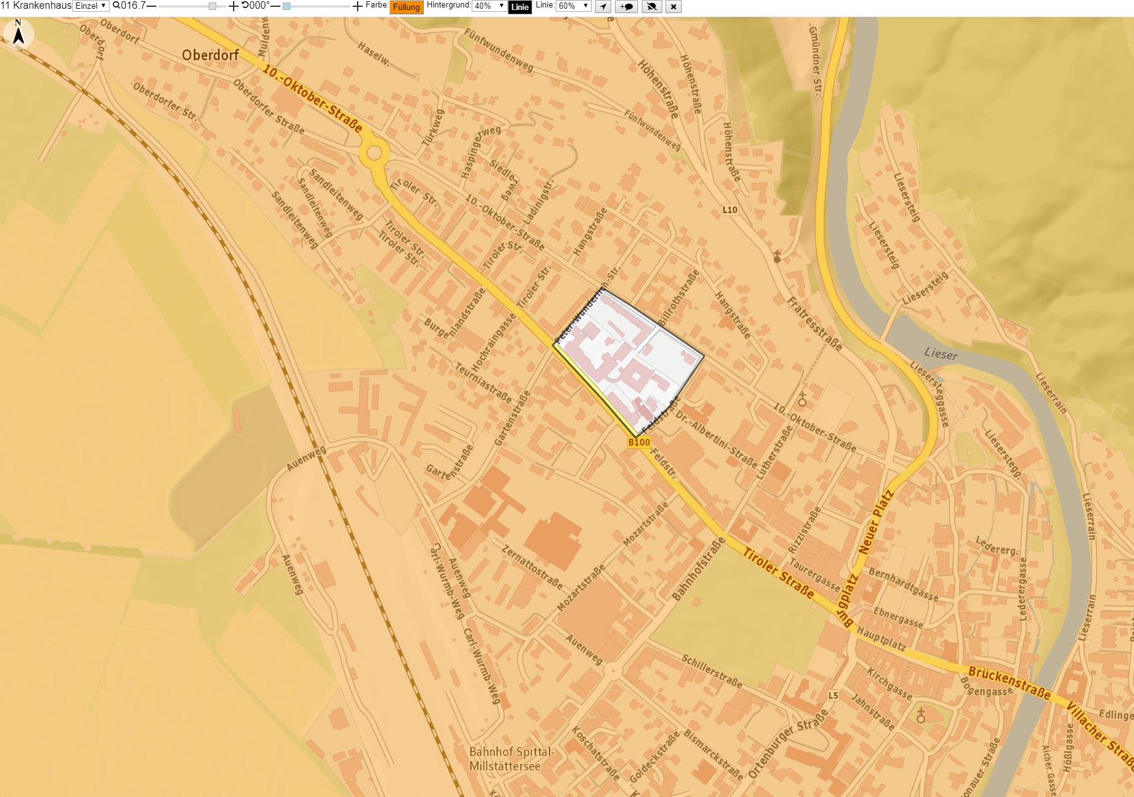Select the black Linie color button
Viewport: 1134px width, 797px height.
click(x=520, y=7)
